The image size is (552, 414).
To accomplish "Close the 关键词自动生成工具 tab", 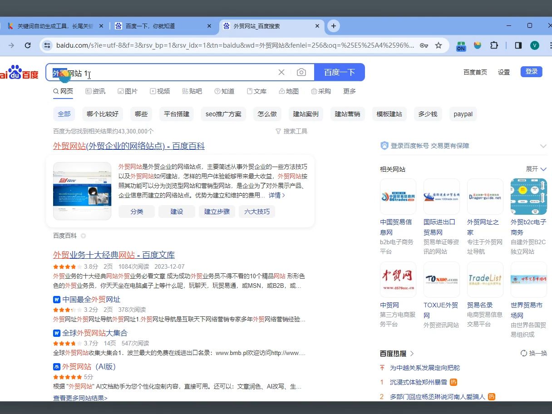I will point(101,26).
